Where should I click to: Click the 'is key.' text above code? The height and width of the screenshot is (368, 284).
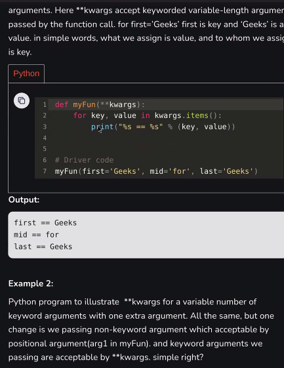20,52
